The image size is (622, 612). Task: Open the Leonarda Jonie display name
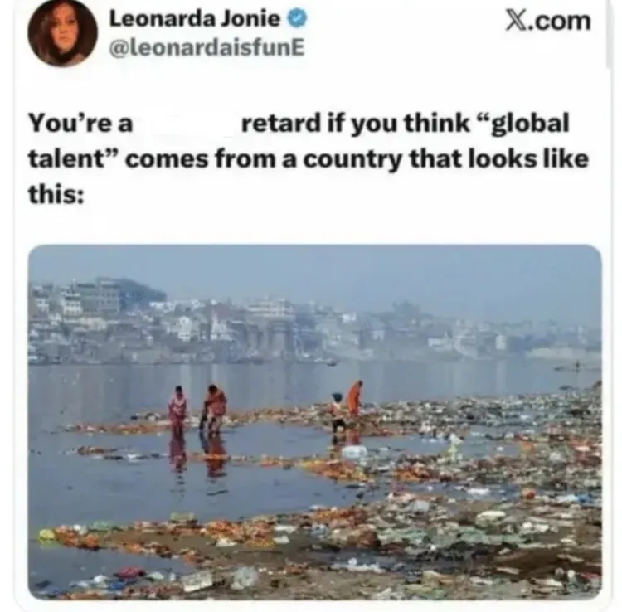tap(194, 18)
